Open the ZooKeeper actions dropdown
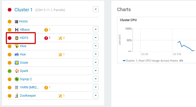 point(96,96)
